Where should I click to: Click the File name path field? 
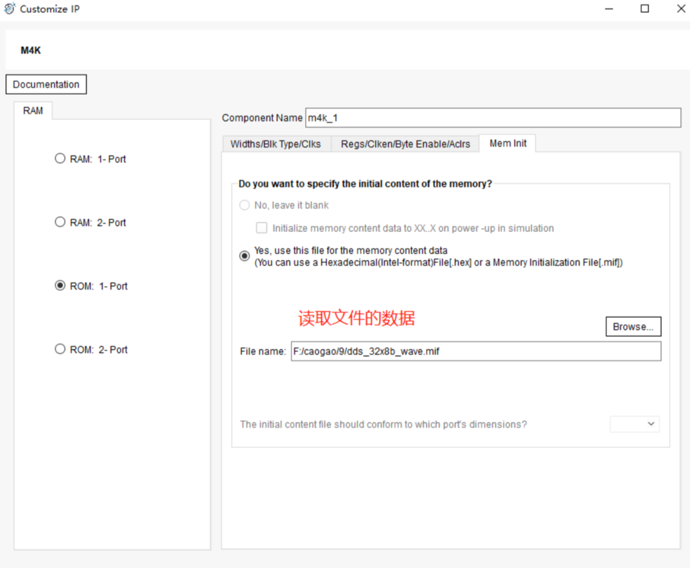[475, 351]
